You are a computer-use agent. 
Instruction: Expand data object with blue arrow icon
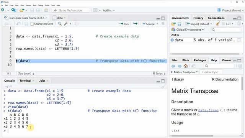point(172,40)
